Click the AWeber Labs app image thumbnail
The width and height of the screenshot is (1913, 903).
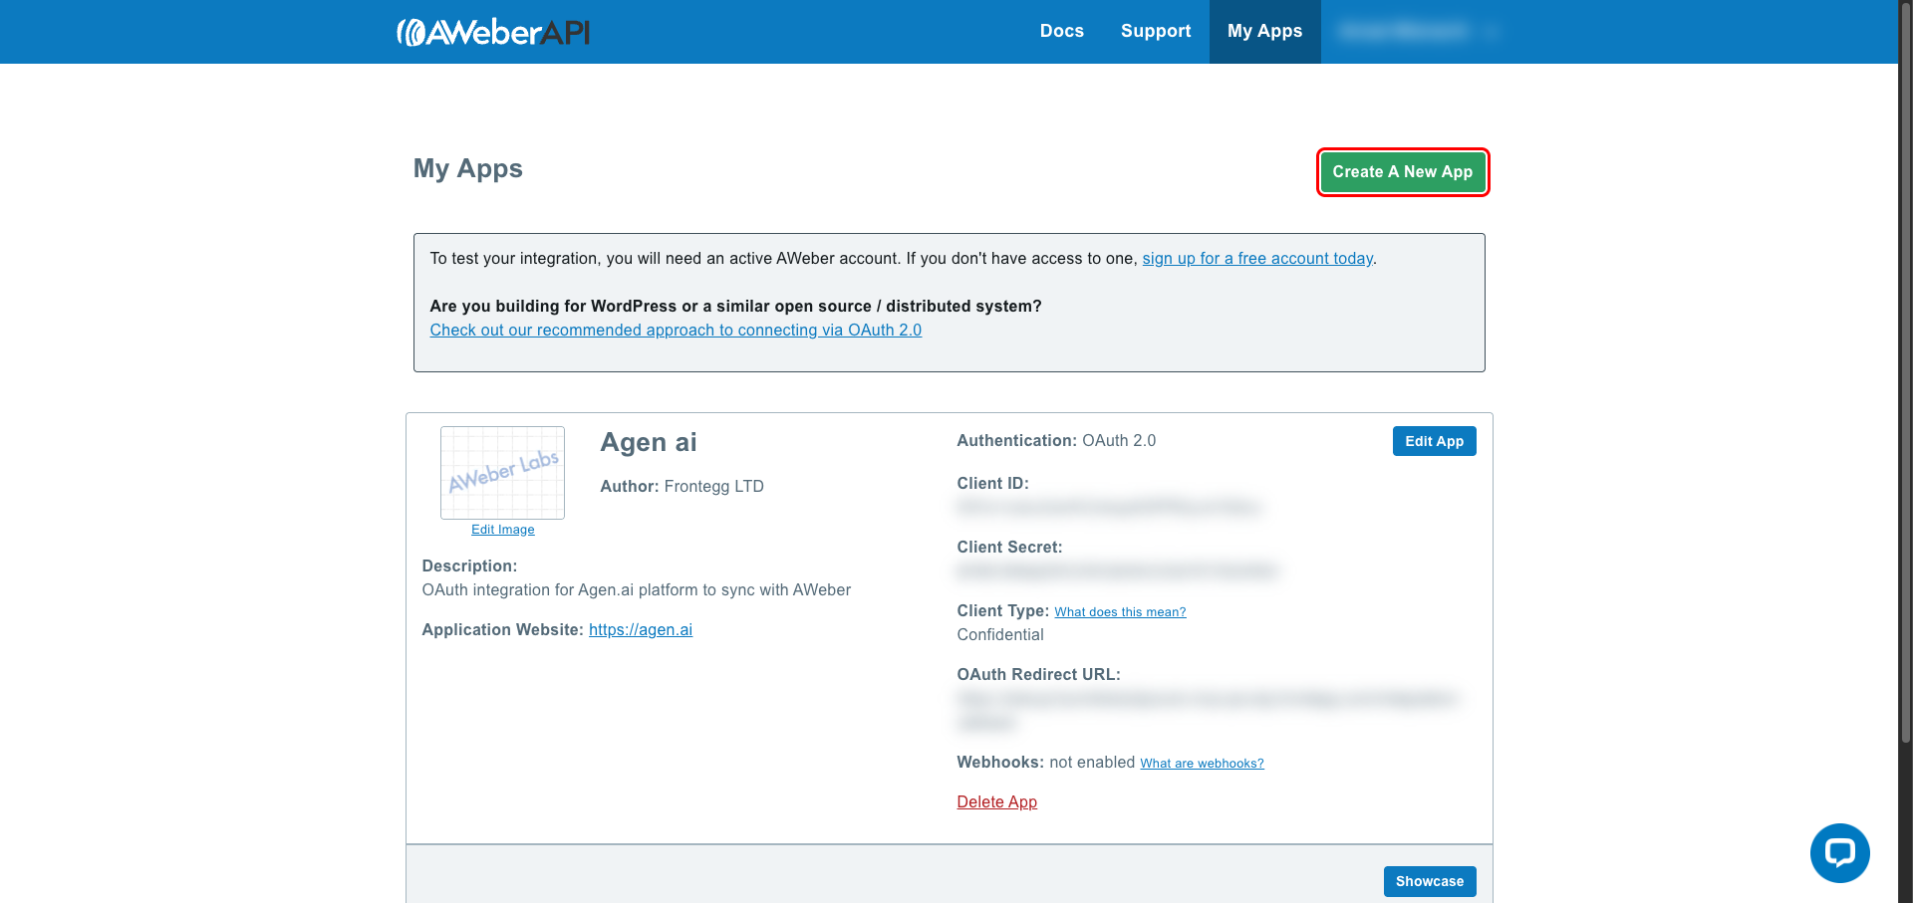pyautogui.click(x=502, y=473)
